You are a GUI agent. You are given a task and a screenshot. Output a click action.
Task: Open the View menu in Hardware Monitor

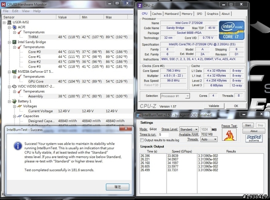pyautogui.click(x=26, y=11)
